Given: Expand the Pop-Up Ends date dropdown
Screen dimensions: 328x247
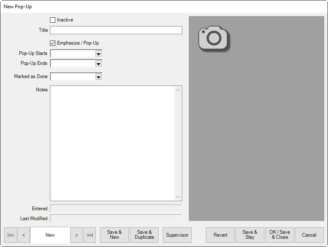Looking at the screenshot, I should point(98,64).
